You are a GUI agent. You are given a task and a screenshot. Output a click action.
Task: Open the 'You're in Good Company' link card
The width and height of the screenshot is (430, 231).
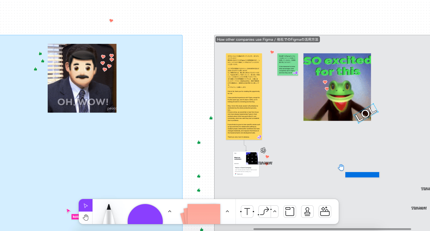(246, 164)
